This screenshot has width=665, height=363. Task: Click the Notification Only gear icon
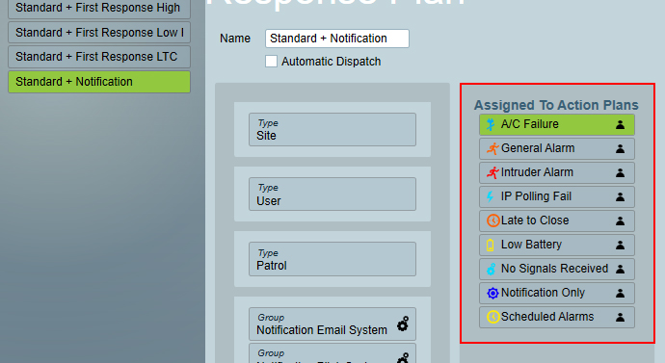(492, 293)
